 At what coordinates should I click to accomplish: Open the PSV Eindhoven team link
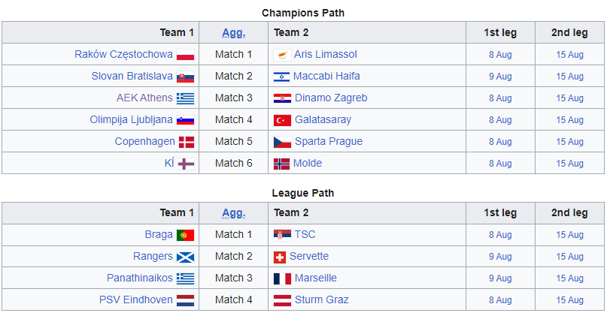coord(136,299)
